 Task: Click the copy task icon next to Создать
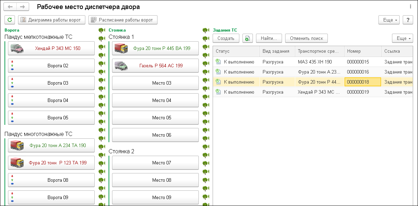tap(248, 38)
